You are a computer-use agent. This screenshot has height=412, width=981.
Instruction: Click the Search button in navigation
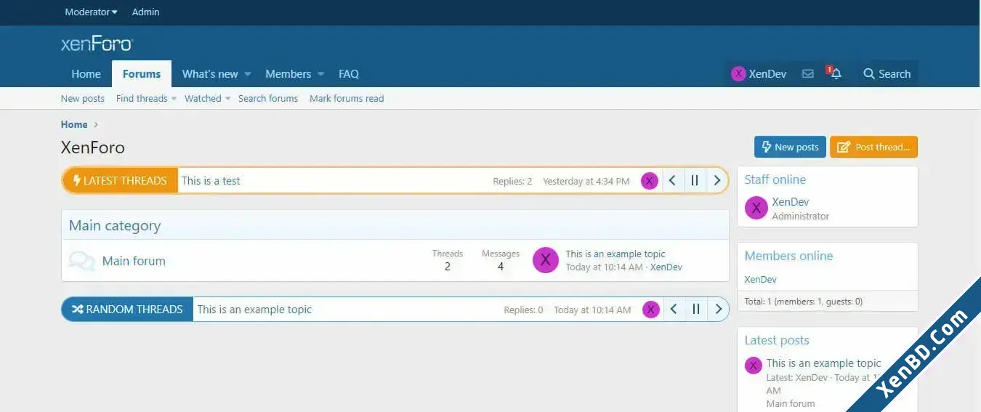point(887,74)
